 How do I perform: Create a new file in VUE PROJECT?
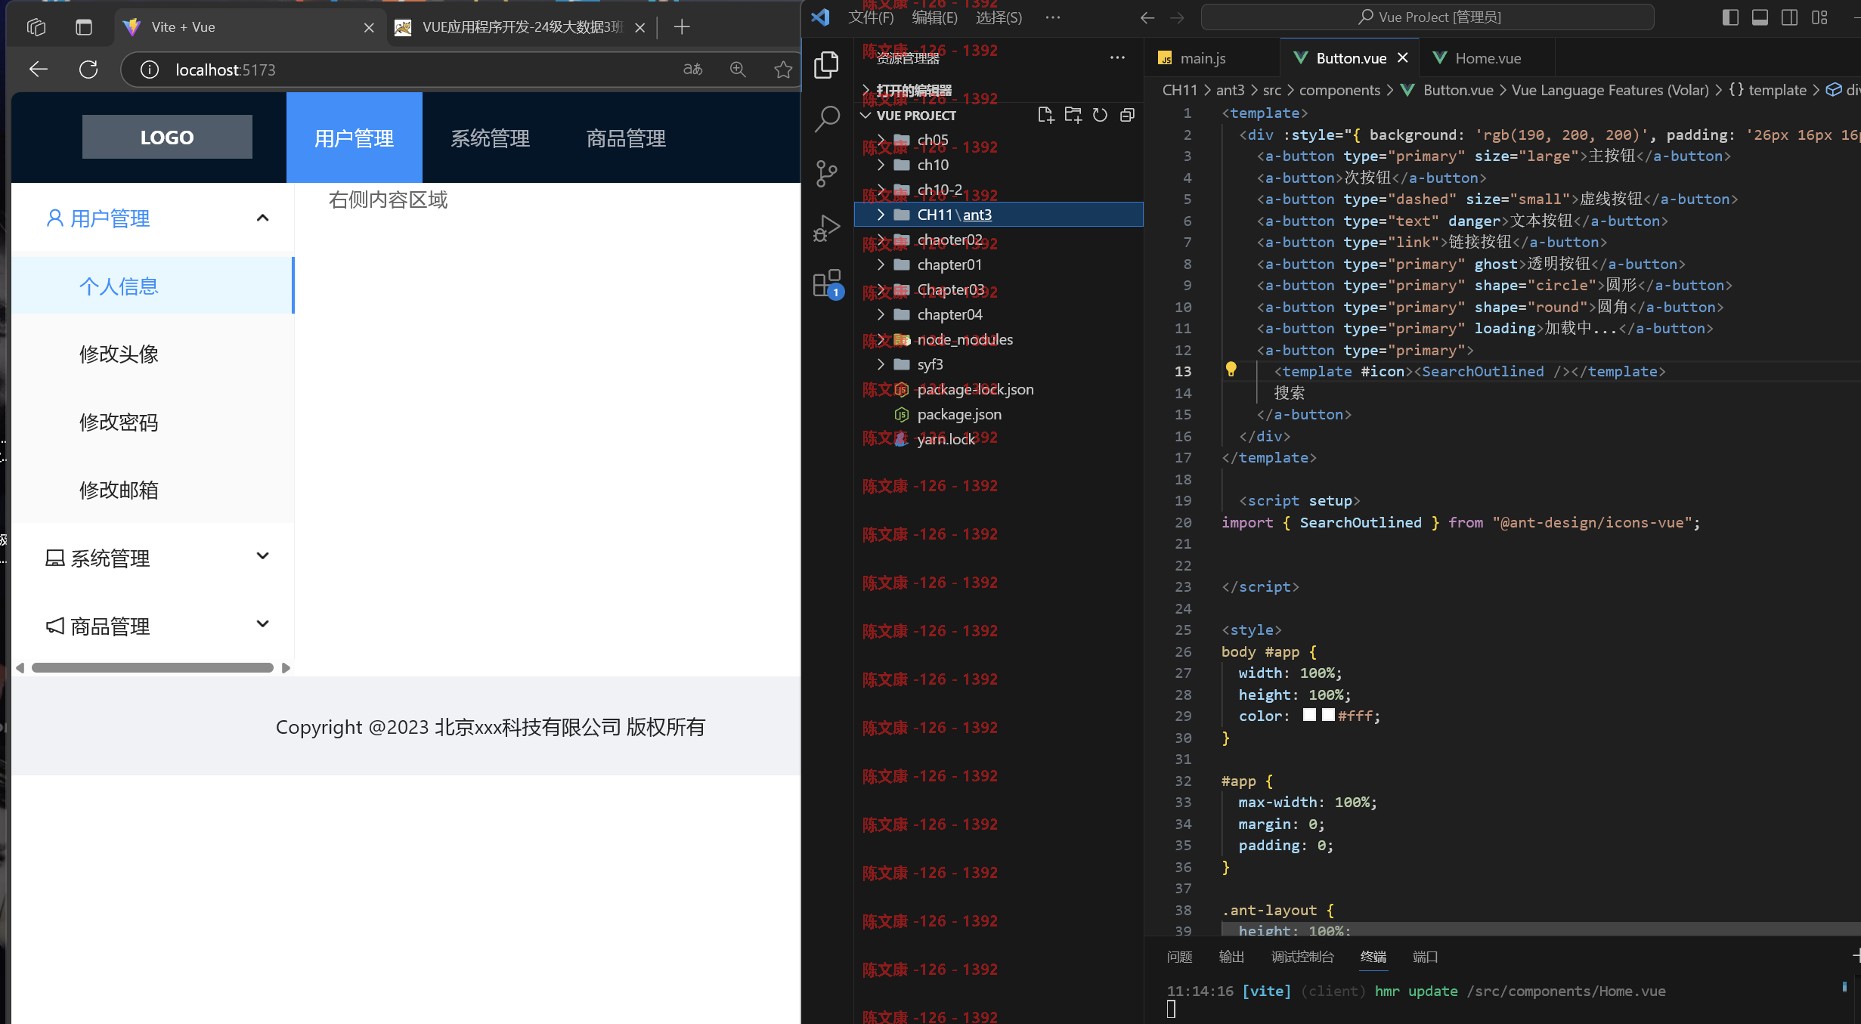(x=1045, y=115)
